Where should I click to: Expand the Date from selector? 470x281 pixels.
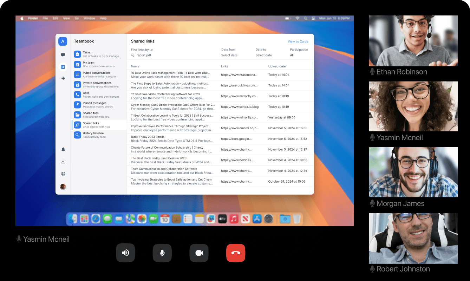229,55
